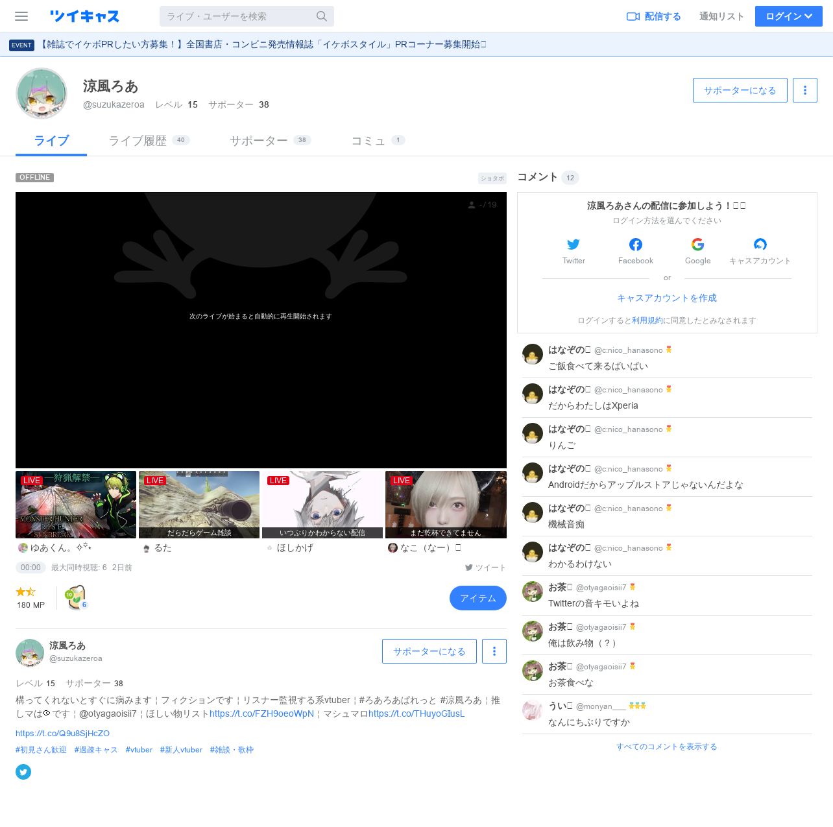Click avatar on 機械音痴 comment
Viewport: 833px width, 827px height.
(x=533, y=512)
